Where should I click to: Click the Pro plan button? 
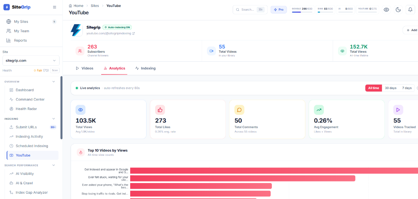[278, 10]
